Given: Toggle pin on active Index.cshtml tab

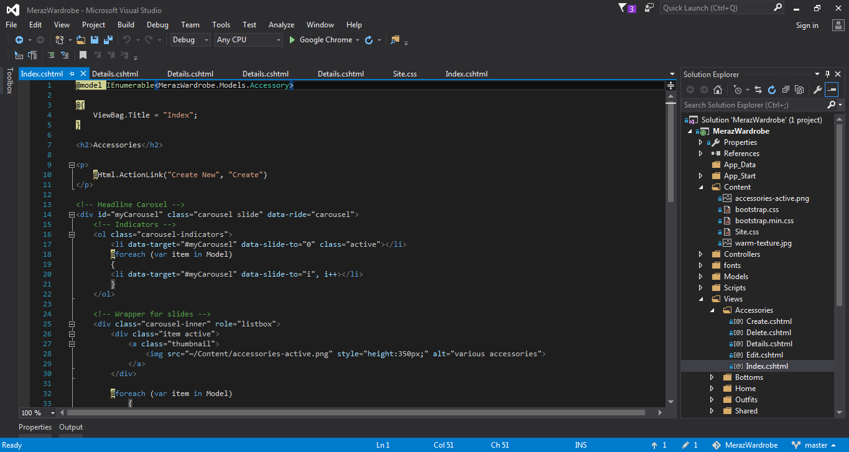Looking at the screenshot, I should click(x=72, y=73).
